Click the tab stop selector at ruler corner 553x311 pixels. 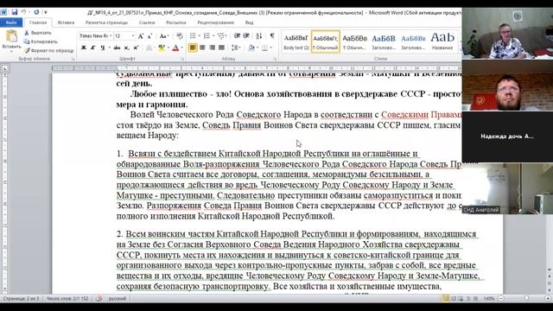tap(5, 68)
